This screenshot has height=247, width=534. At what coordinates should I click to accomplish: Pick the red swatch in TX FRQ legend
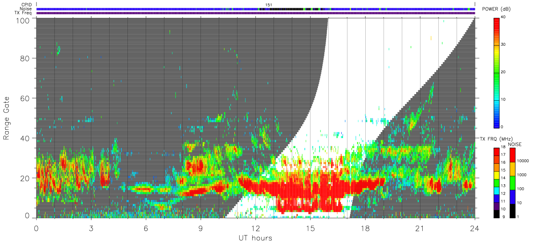tap(496, 152)
